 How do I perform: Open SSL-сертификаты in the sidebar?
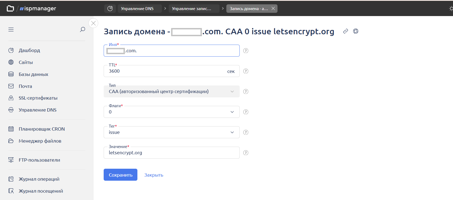coord(38,98)
